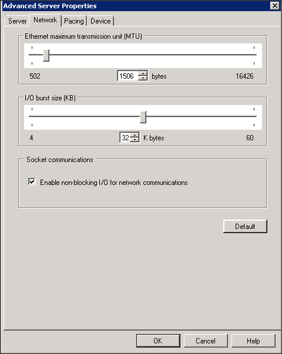Click the I/O burst size slider thumb
This screenshot has width=282, height=354.
coord(143,117)
